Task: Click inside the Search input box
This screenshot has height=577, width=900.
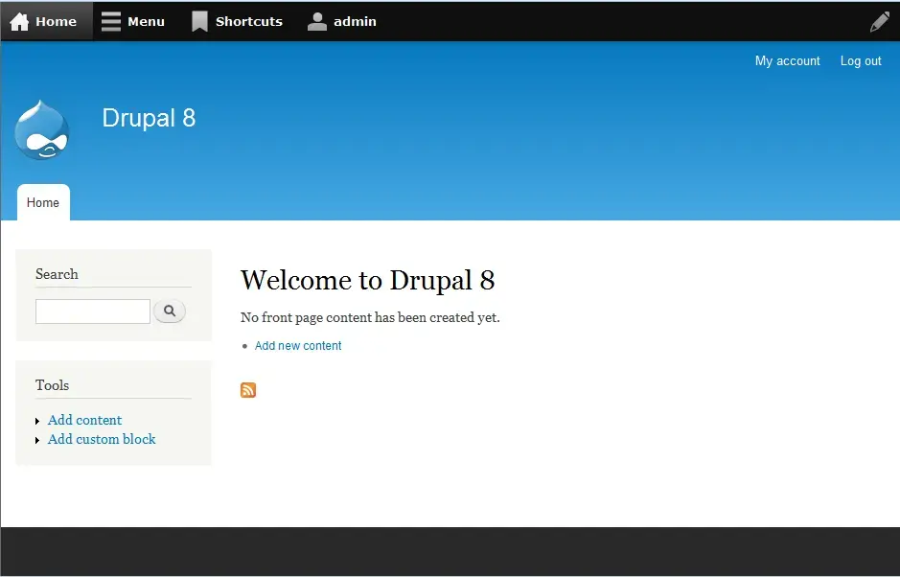Action: pyautogui.click(x=92, y=311)
